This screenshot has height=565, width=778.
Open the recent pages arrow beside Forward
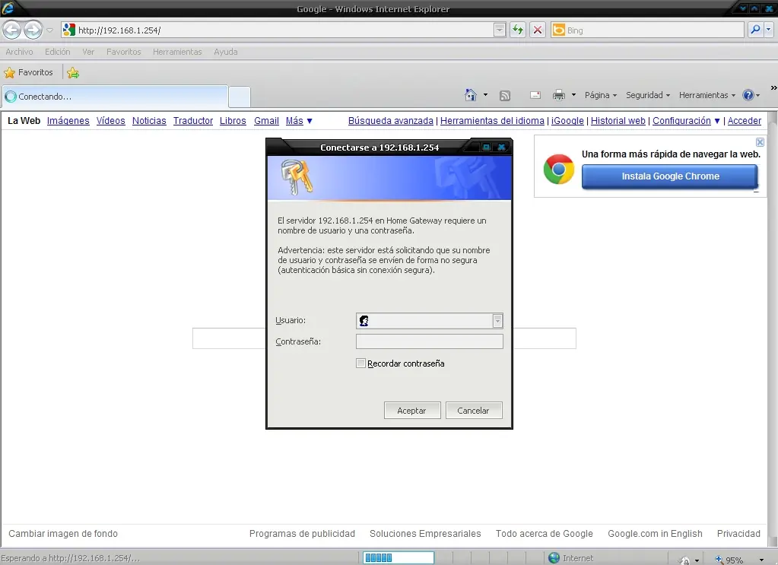49,30
